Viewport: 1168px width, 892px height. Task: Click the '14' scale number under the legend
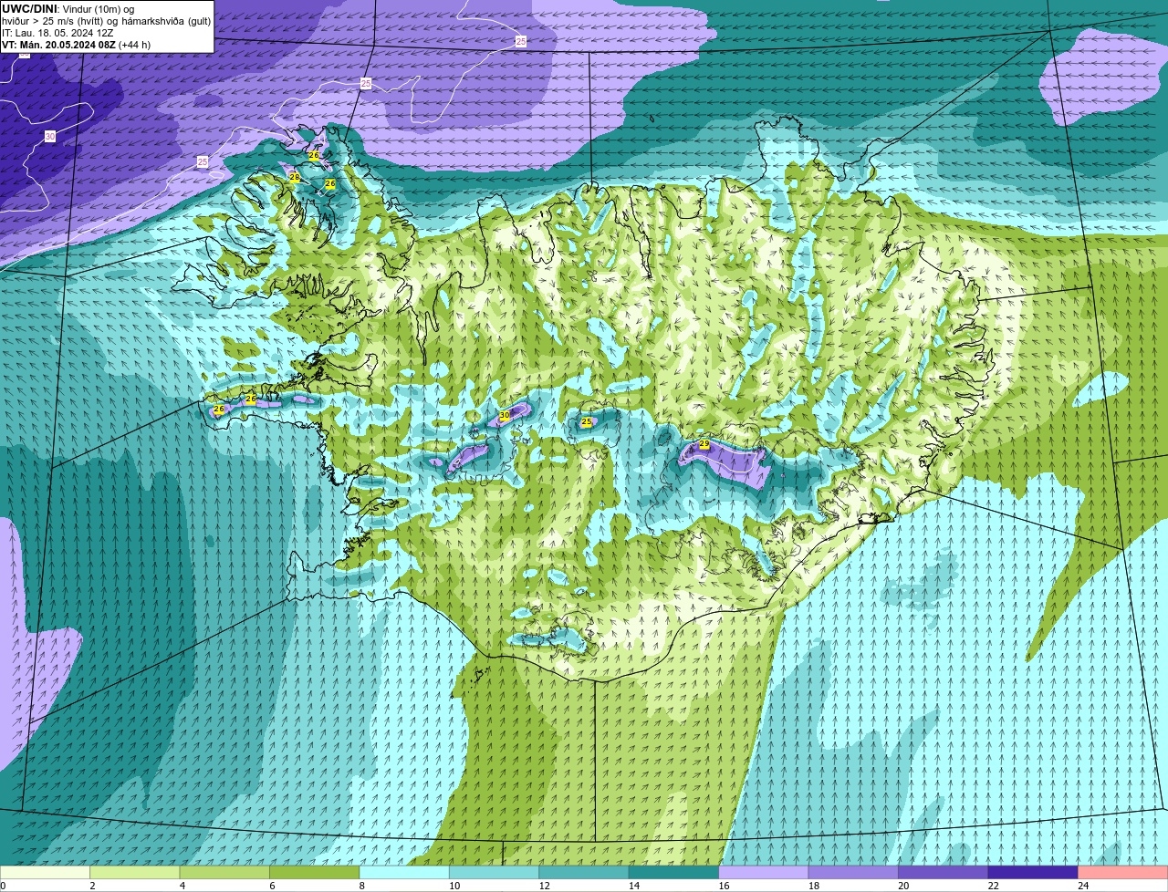pos(633,886)
